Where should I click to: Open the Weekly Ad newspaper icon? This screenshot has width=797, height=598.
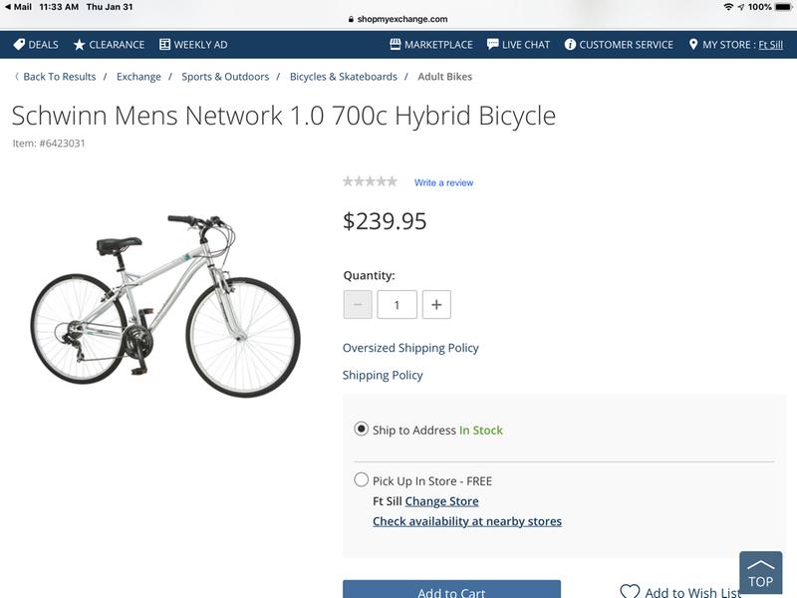165,45
